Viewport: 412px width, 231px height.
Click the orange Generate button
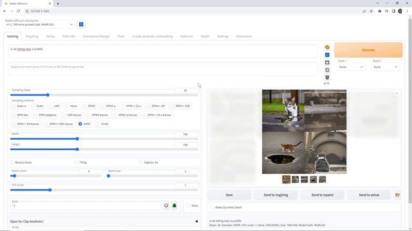tap(368, 50)
